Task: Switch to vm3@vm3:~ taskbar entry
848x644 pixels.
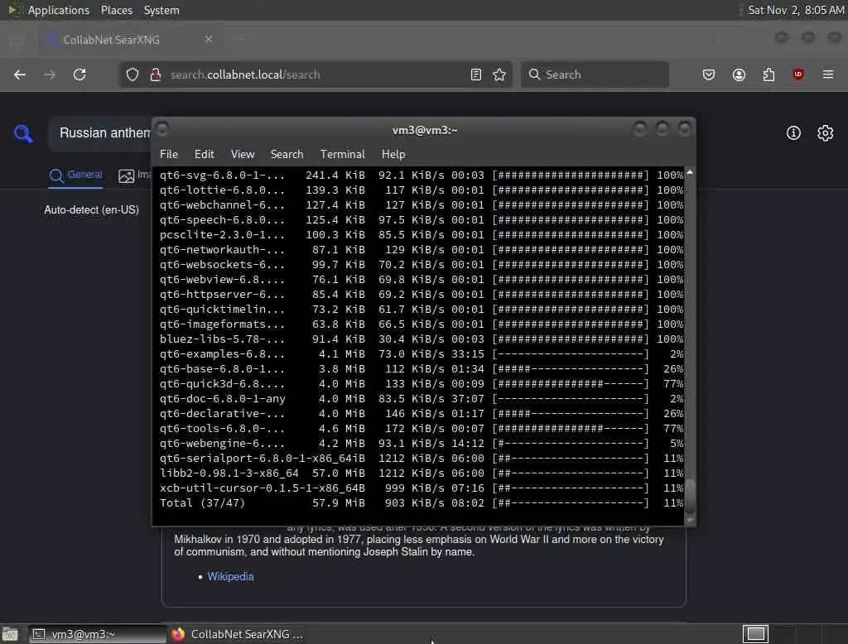Action: click(x=98, y=634)
